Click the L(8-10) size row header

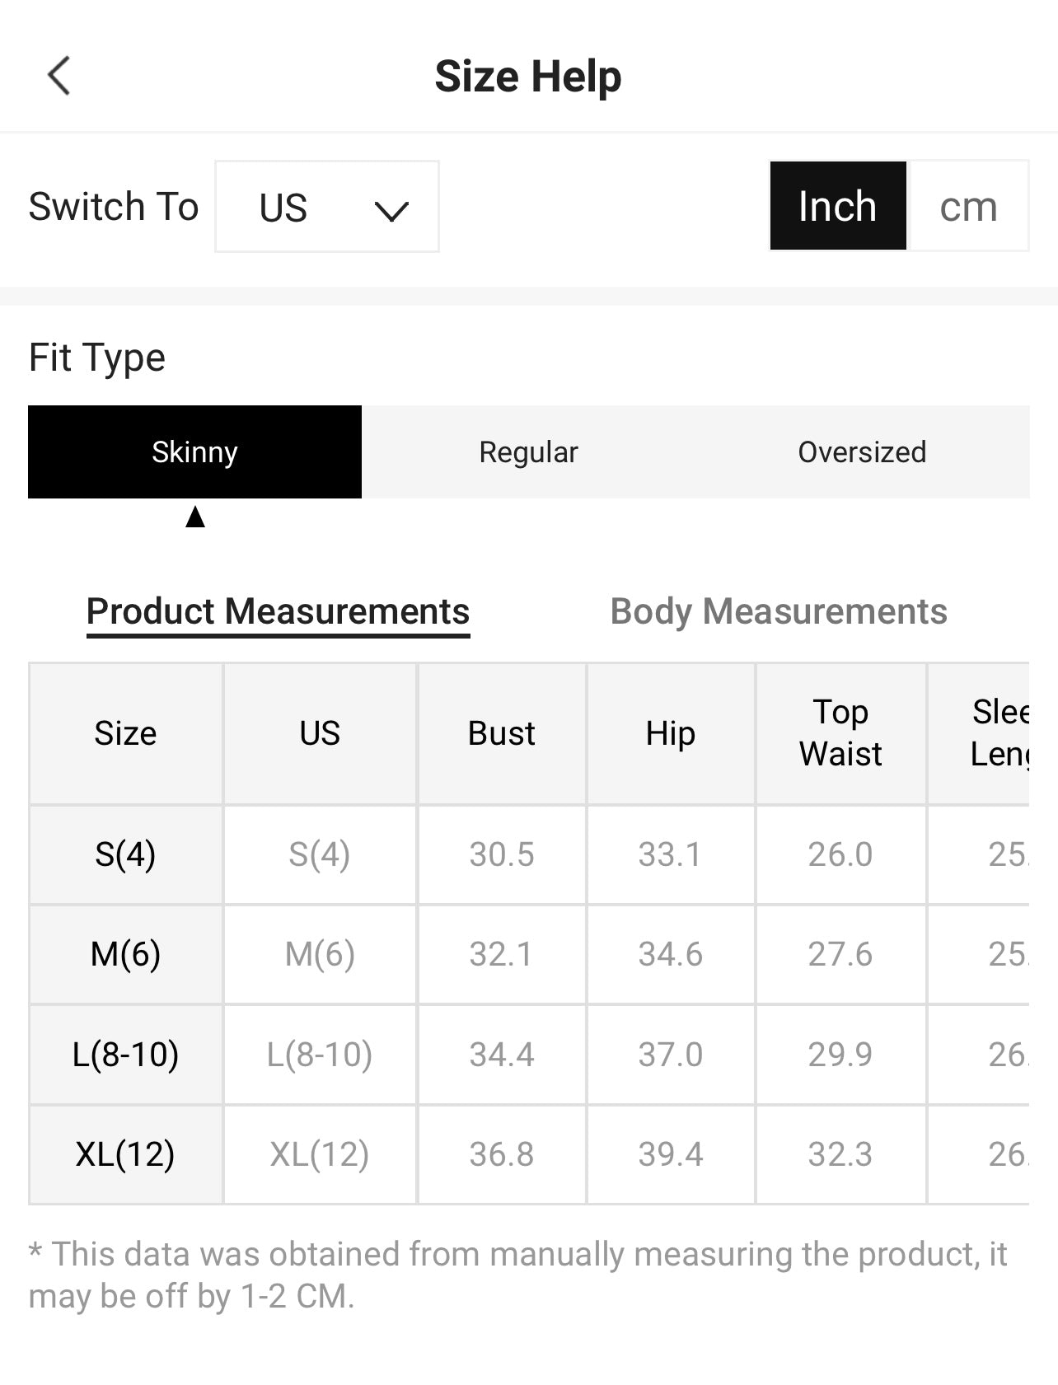[x=125, y=1055]
